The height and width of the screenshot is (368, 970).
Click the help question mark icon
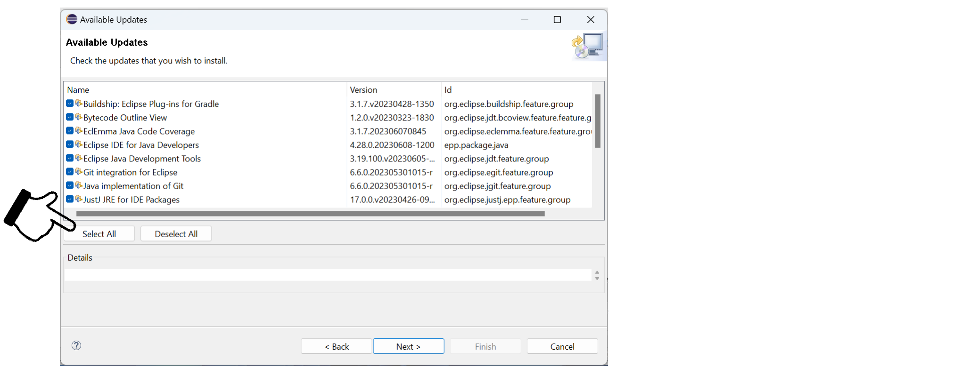pos(76,345)
